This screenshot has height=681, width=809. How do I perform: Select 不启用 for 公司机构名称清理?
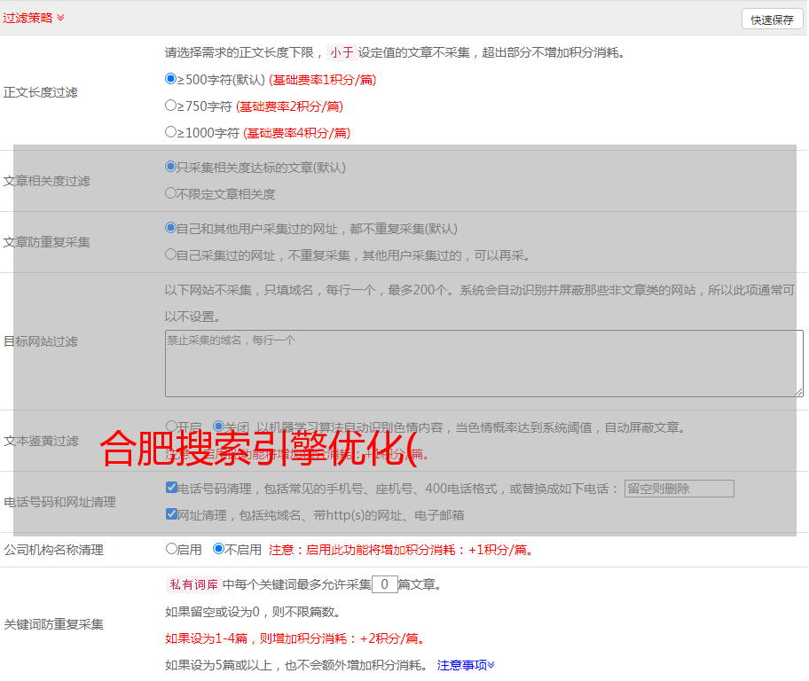(218, 549)
